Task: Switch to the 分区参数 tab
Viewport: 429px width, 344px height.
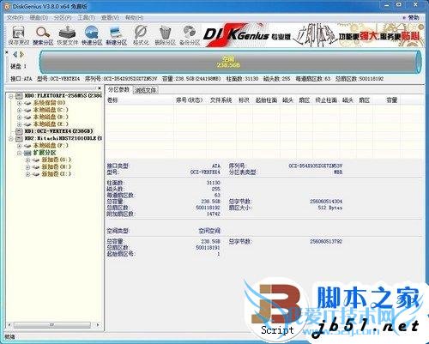Action: click(x=118, y=90)
